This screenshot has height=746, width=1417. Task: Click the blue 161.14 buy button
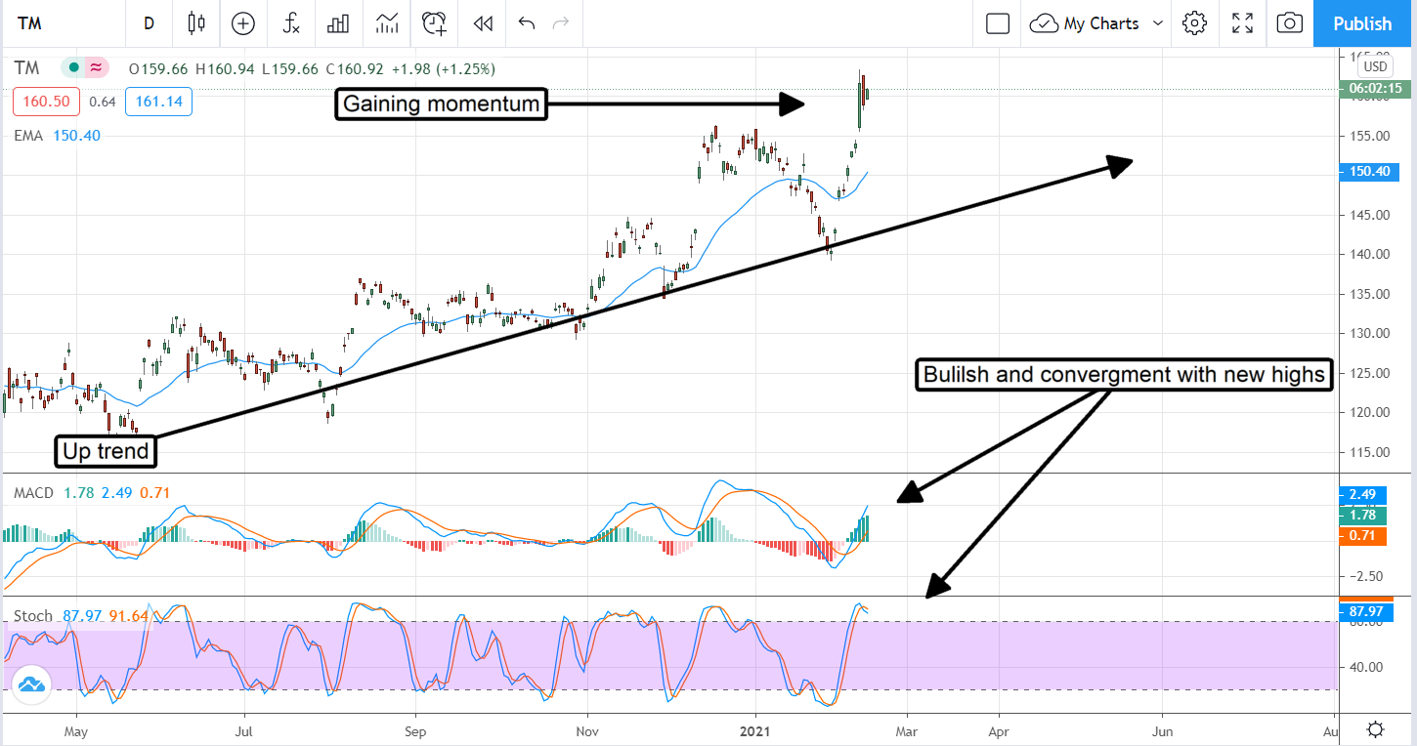[x=158, y=102]
